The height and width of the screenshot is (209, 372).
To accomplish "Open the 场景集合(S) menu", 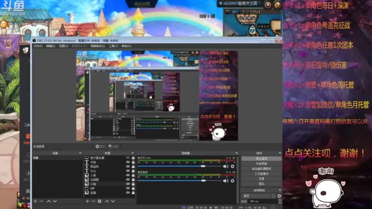I will pos(98,46).
